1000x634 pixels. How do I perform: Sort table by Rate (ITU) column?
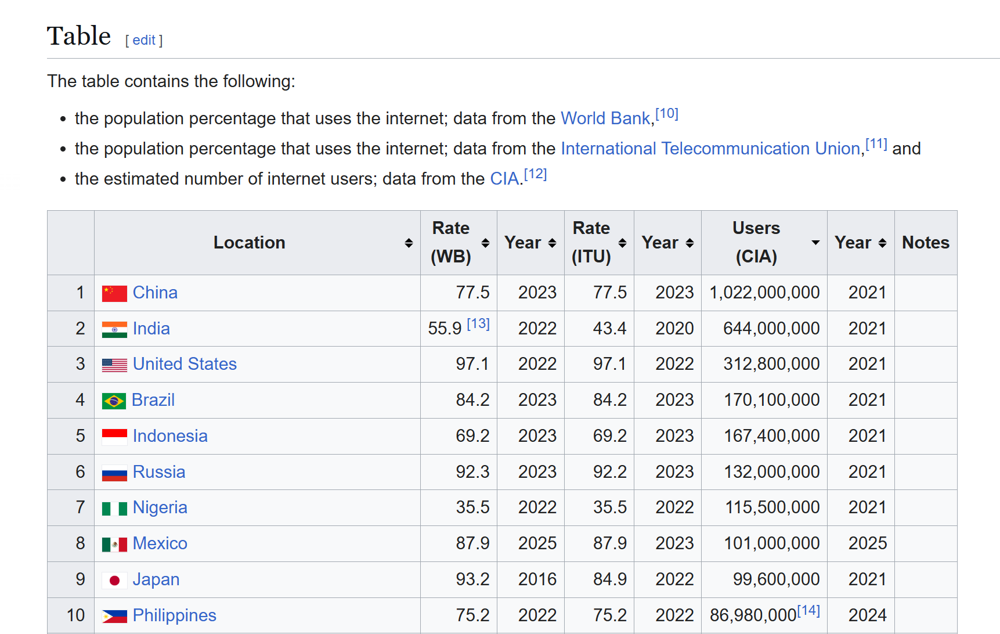click(622, 243)
